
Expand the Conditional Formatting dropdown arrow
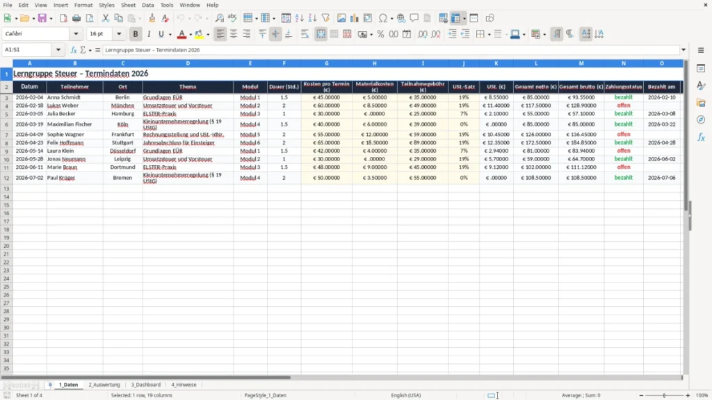[x=544, y=35]
